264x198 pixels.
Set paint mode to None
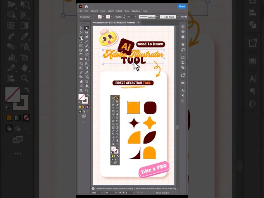[87, 107]
